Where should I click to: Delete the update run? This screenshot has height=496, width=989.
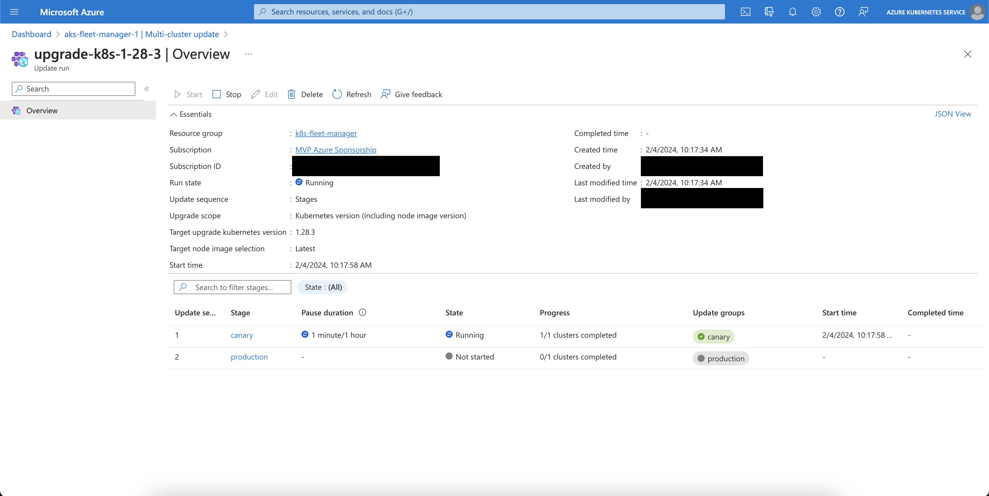click(x=305, y=94)
